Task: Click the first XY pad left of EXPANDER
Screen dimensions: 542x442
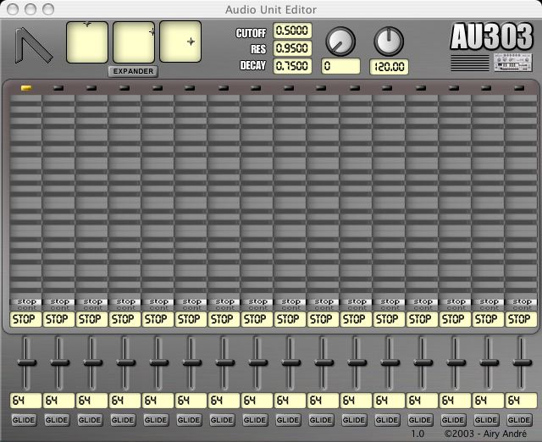Action: (x=87, y=41)
